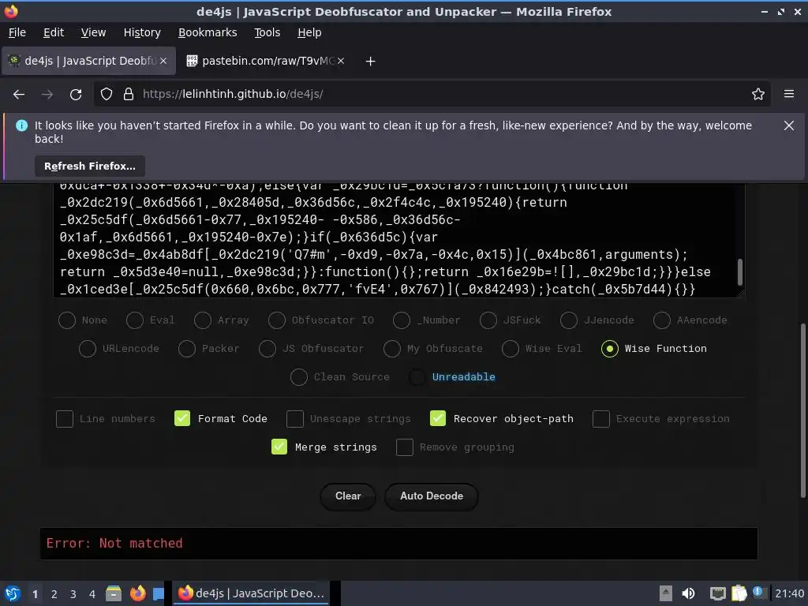
Task: Close the pastebin.com tab
Action: (341, 61)
